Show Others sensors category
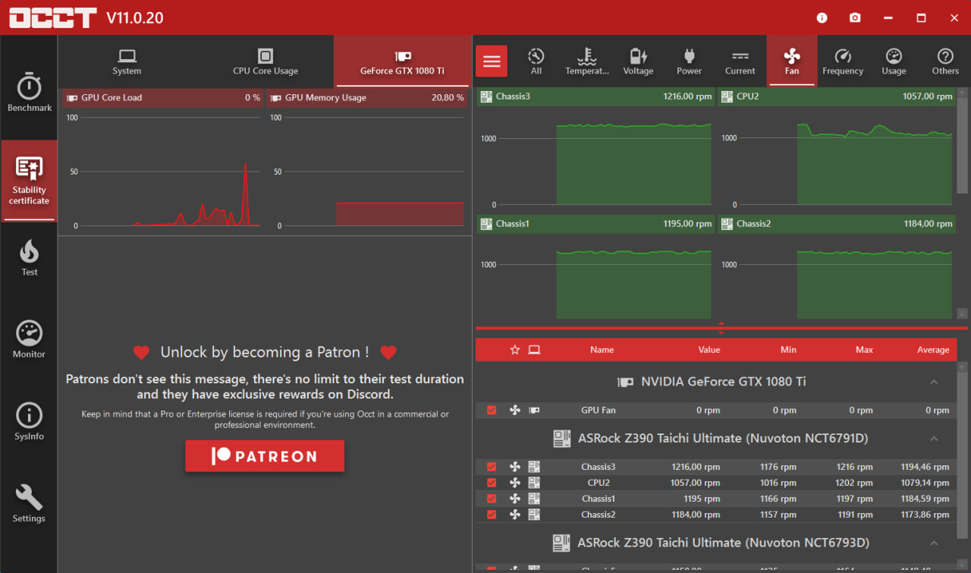 tap(945, 61)
